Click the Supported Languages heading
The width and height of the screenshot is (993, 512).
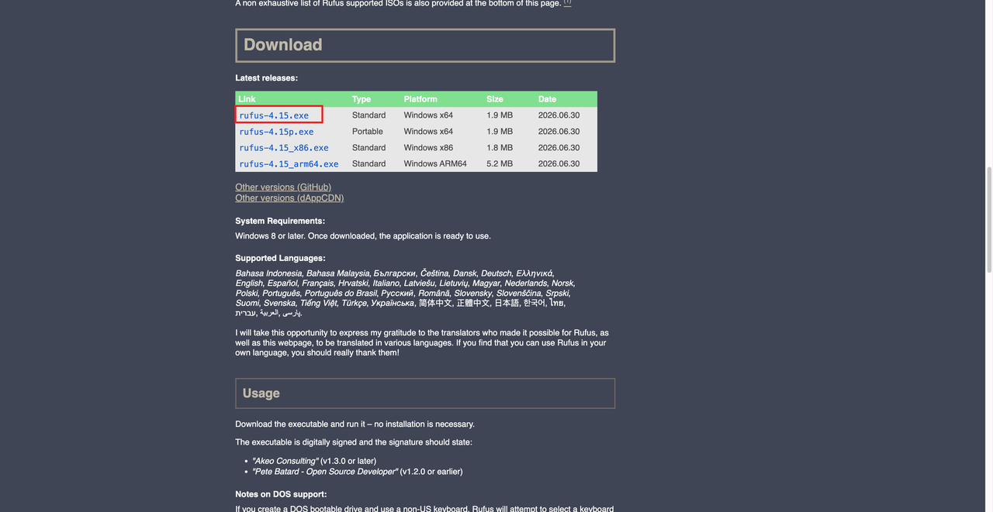(x=280, y=258)
